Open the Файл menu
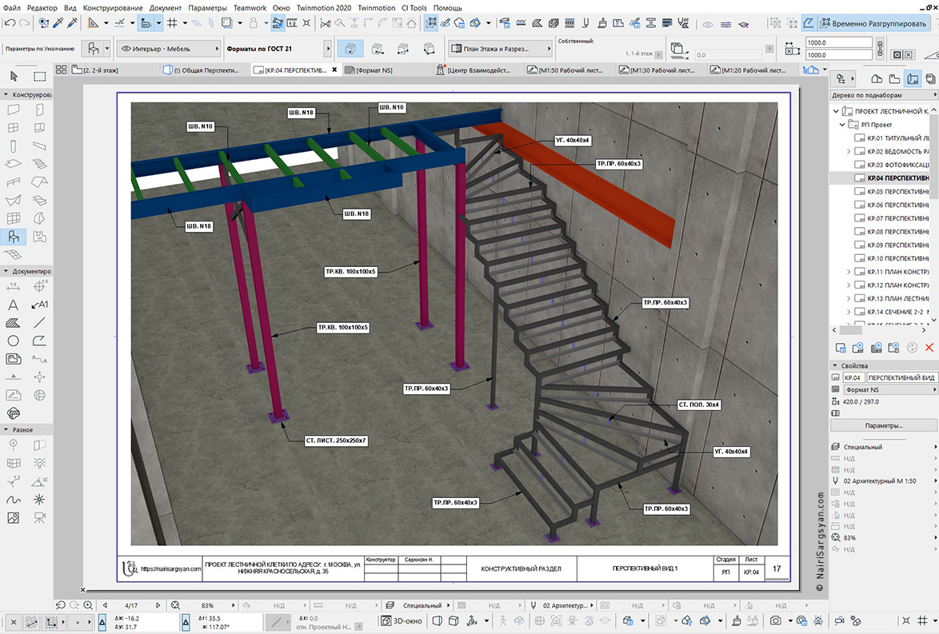The width and height of the screenshot is (939, 634). coord(11,8)
